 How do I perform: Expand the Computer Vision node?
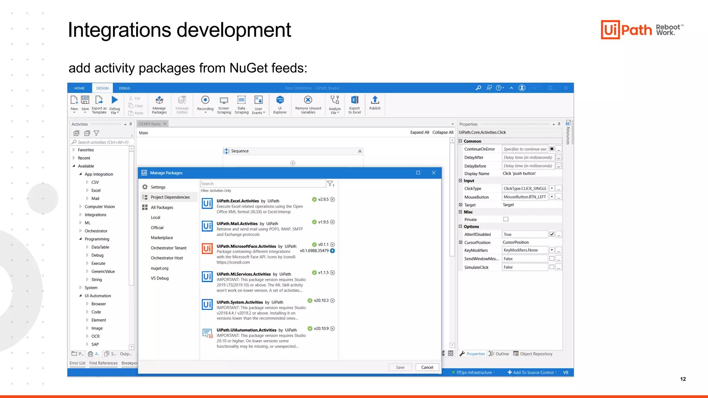pos(81,207)
